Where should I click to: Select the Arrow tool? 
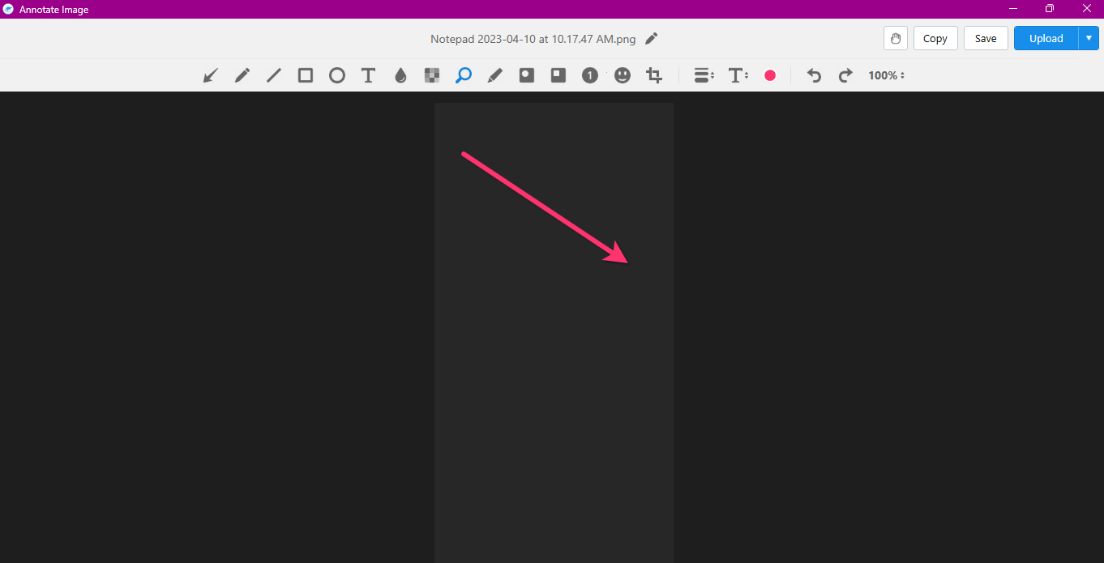click(211, 75)
